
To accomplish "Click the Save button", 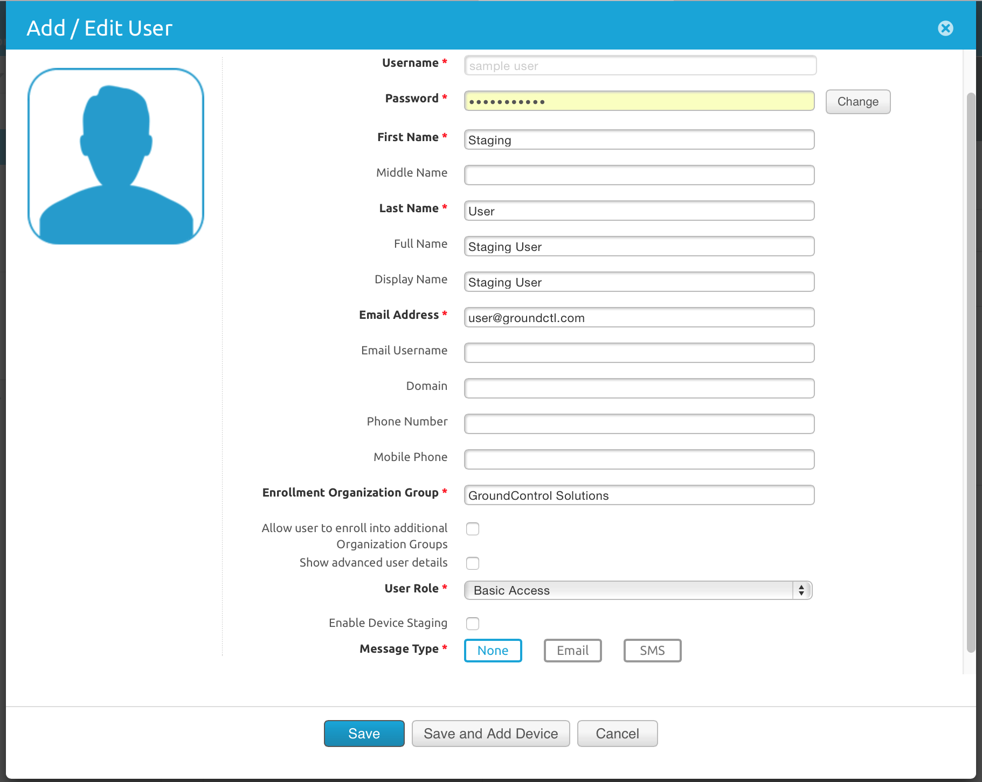I will [364, 733].
